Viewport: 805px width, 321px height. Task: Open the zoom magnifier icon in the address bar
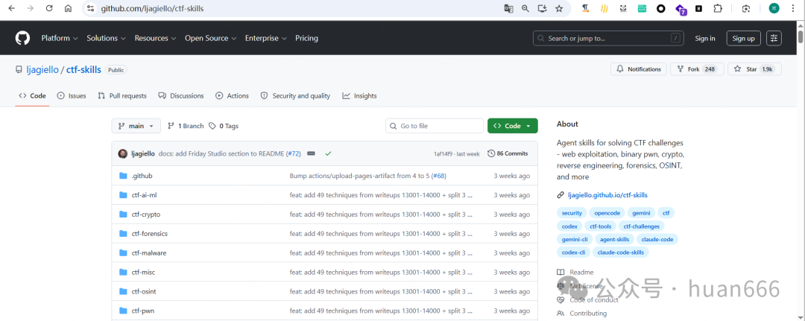[x=525, y=9]
